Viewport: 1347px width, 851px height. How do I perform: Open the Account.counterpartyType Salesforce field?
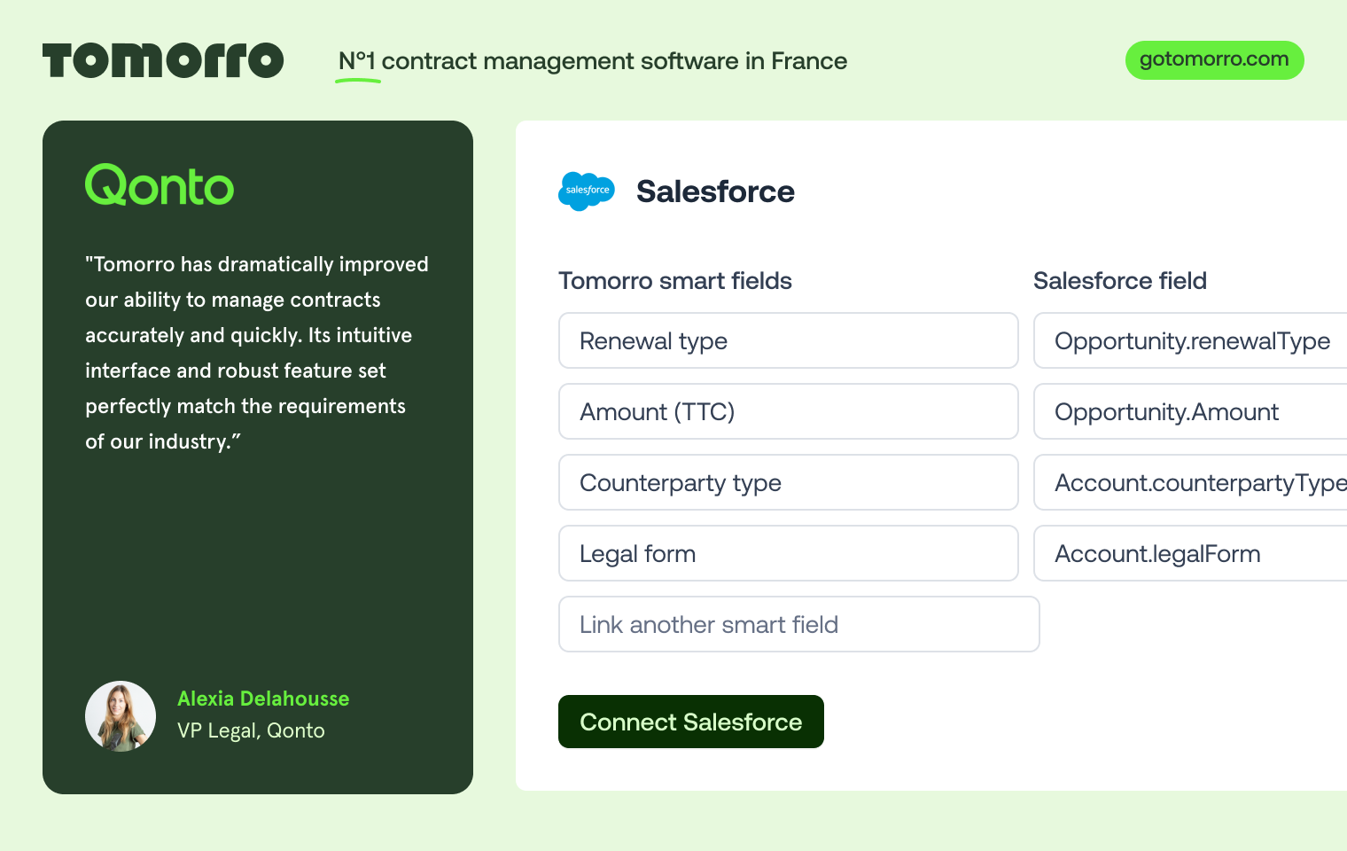pos(1191,482)
